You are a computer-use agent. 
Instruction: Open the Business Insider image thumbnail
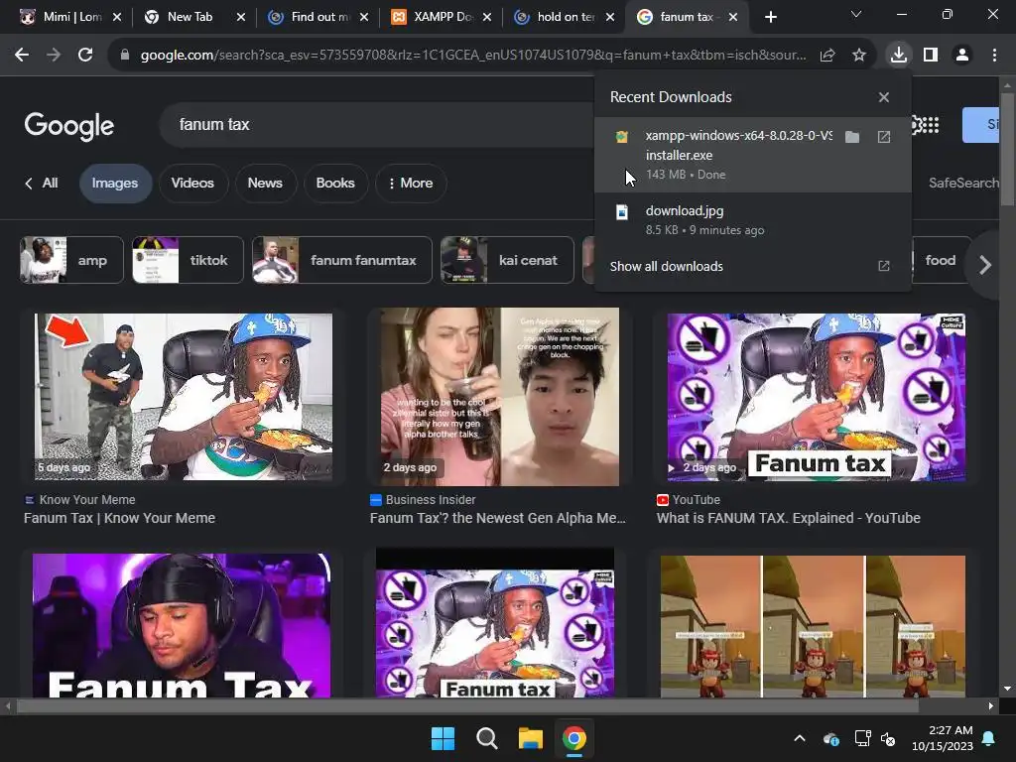click(x=500, y=397)
